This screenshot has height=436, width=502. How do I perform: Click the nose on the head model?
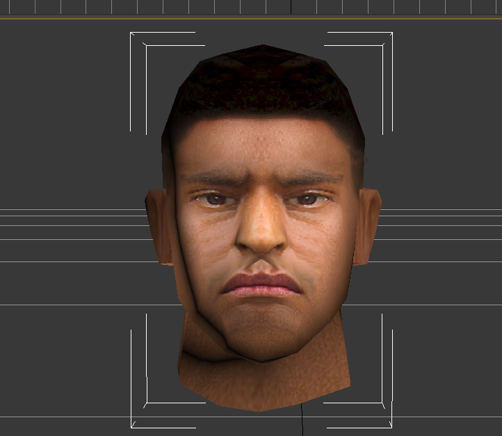click(261, 228)
